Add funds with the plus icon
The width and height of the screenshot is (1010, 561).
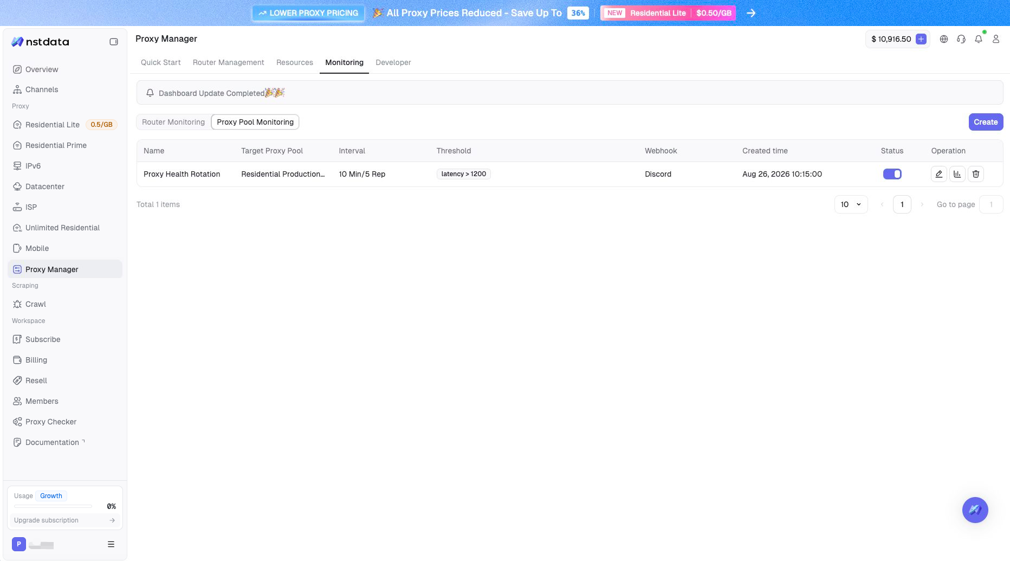coord(921,39)
